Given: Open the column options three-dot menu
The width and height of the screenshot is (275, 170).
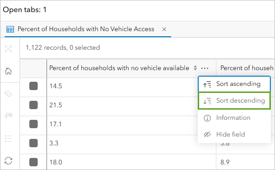Looking at the screenshot, I should click(x=205, y=68).
